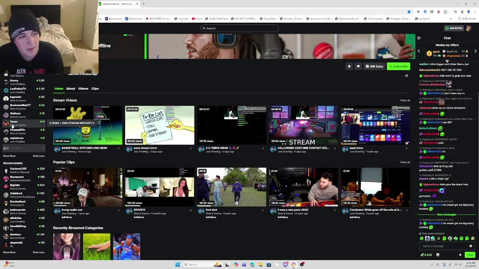Switch to the Videos tab

(83, 89)
